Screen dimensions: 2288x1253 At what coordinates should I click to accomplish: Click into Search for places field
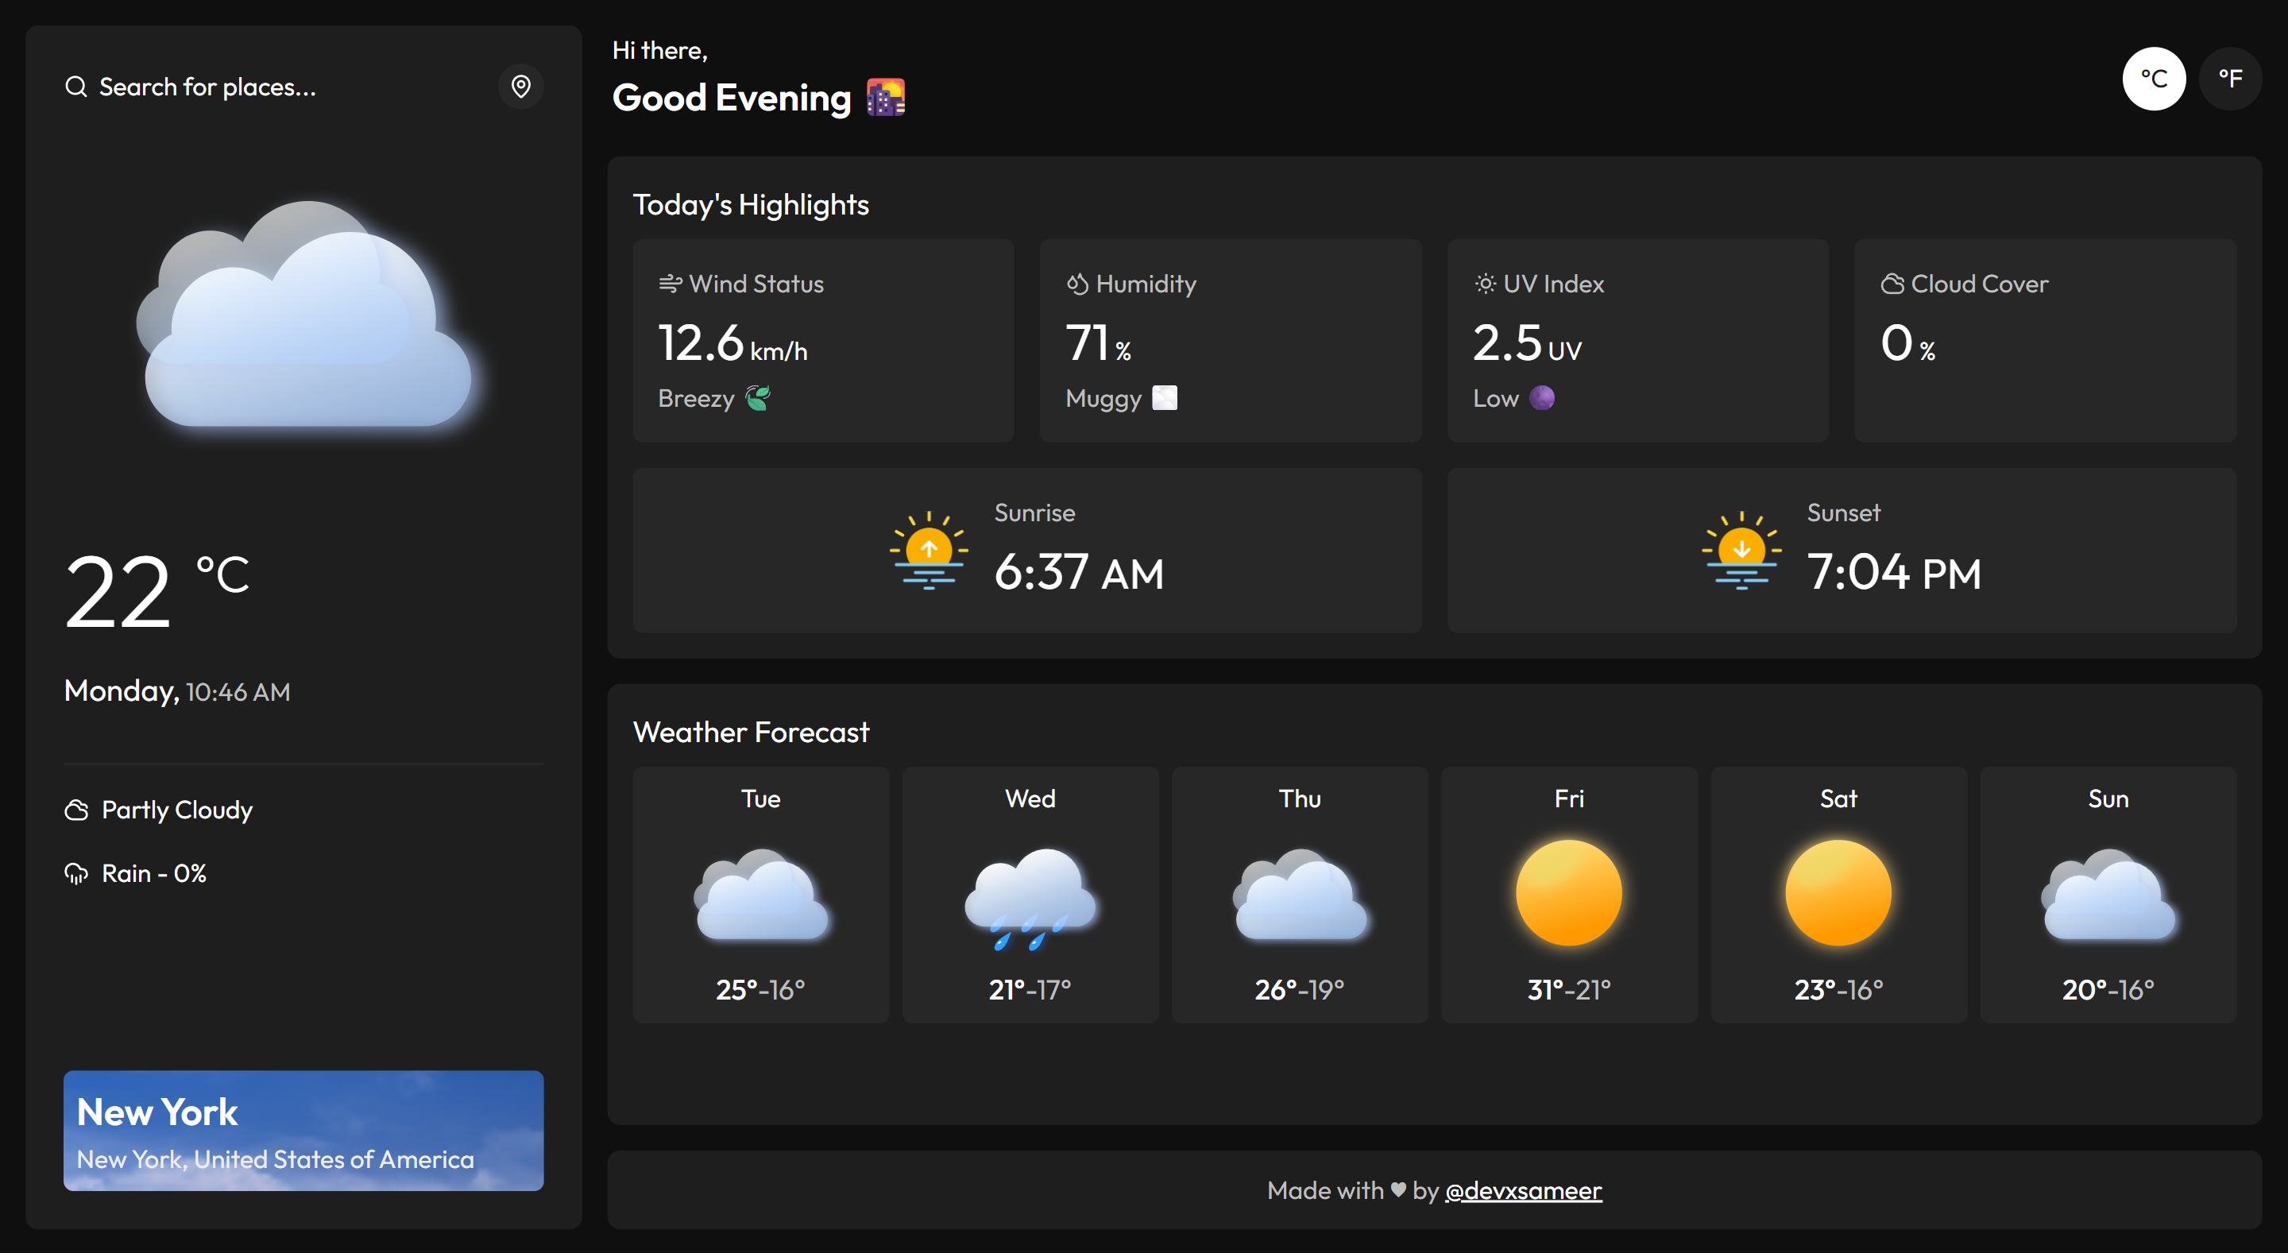(x=266, y=87)
